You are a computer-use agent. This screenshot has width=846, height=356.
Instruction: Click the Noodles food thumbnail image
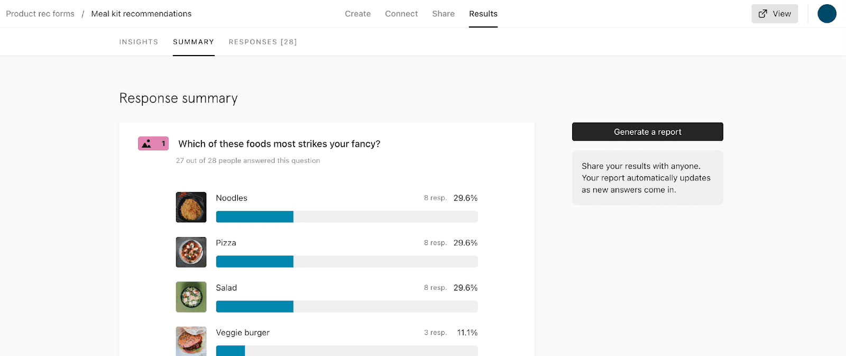tap(190, 207)
